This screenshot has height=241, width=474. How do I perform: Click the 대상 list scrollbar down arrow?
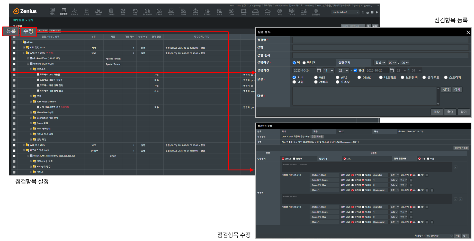[438, 104]
